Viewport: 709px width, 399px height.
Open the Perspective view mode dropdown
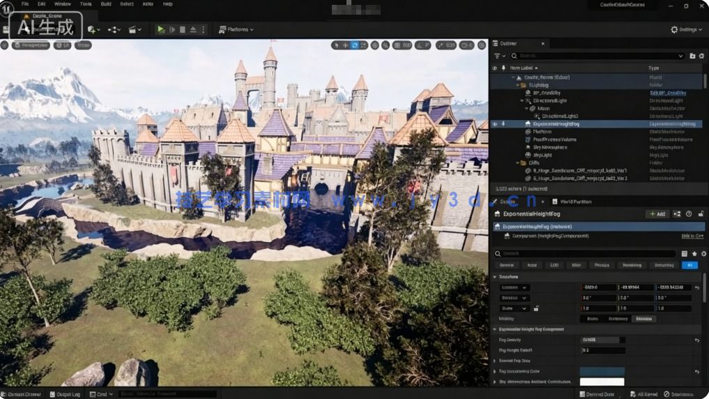click(31, 45)
